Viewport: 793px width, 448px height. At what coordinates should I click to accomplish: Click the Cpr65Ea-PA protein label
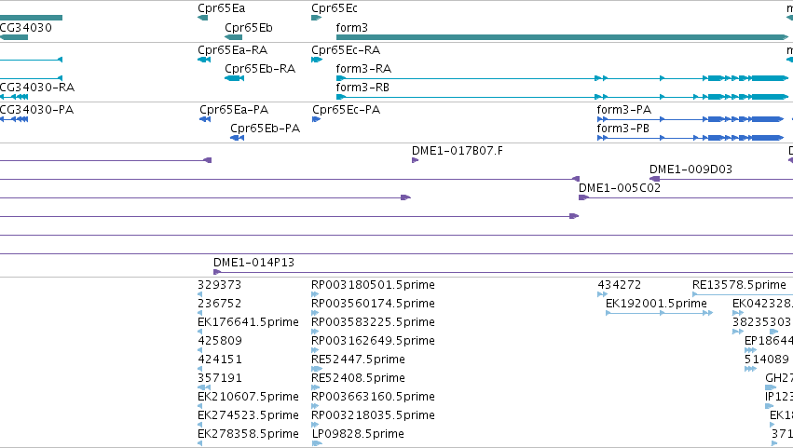pos(234,110)
